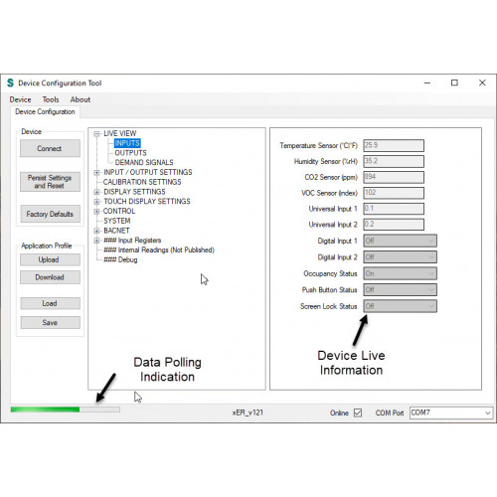
Task: Expand the CONTROL tree node
Action: pos(96,212)
